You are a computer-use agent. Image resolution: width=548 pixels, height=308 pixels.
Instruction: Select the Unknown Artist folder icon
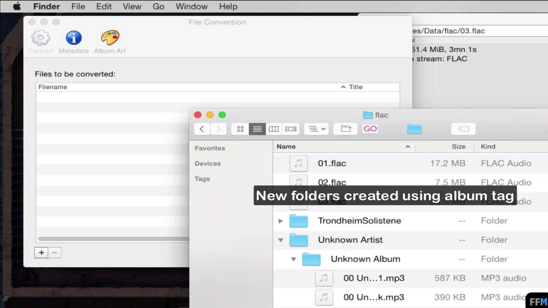(298, 240)
